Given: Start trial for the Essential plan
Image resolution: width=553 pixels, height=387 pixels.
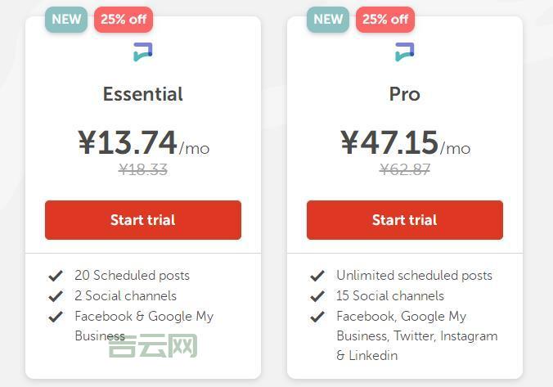Looking at the screenshot, I should [x=143, y=220].
